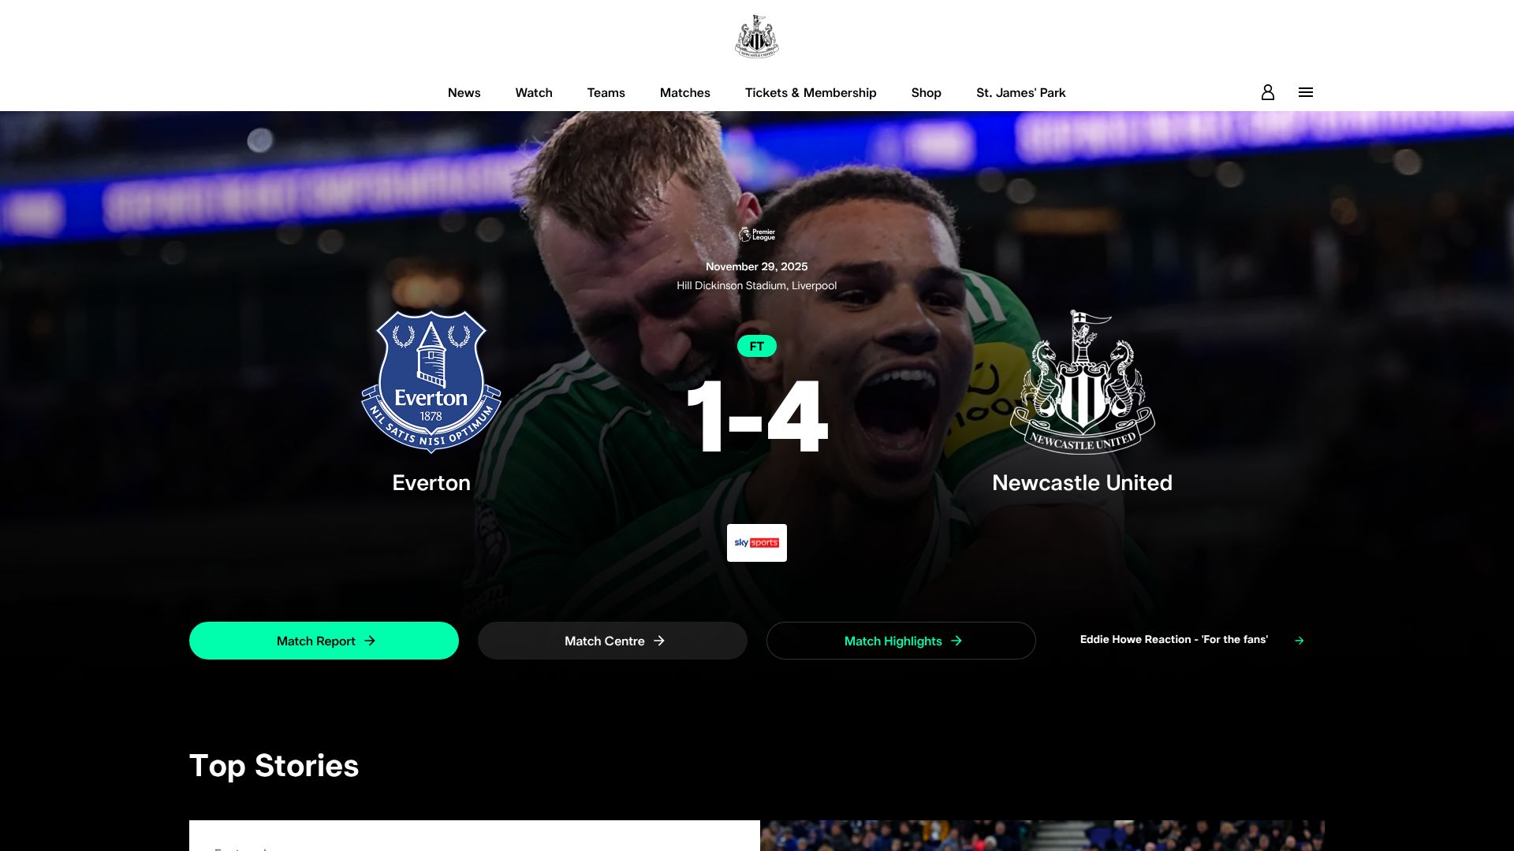
Task: Click the Premier League logo above the date
Action: [x=757, y=234]
